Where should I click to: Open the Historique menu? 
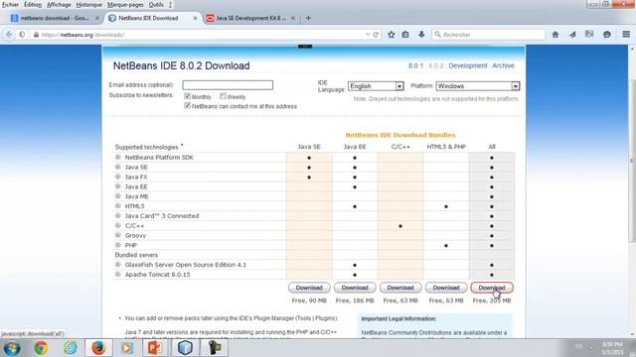89,4
